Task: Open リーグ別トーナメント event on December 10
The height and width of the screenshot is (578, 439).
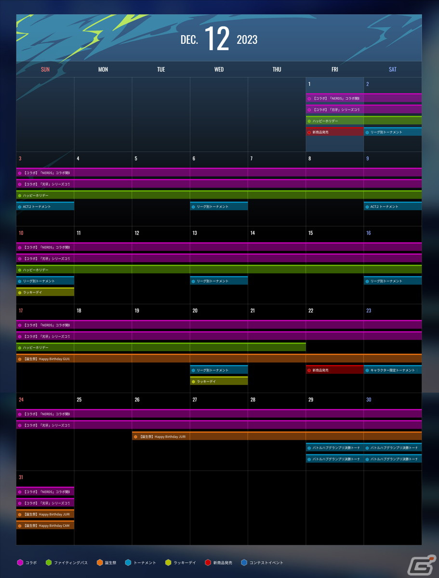Action: pyautogui.click(x=45, y=281)
